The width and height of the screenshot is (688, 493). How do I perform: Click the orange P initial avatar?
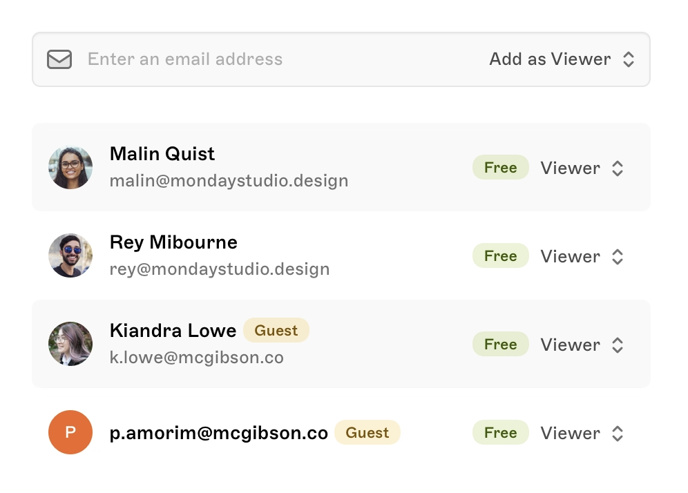70,432
